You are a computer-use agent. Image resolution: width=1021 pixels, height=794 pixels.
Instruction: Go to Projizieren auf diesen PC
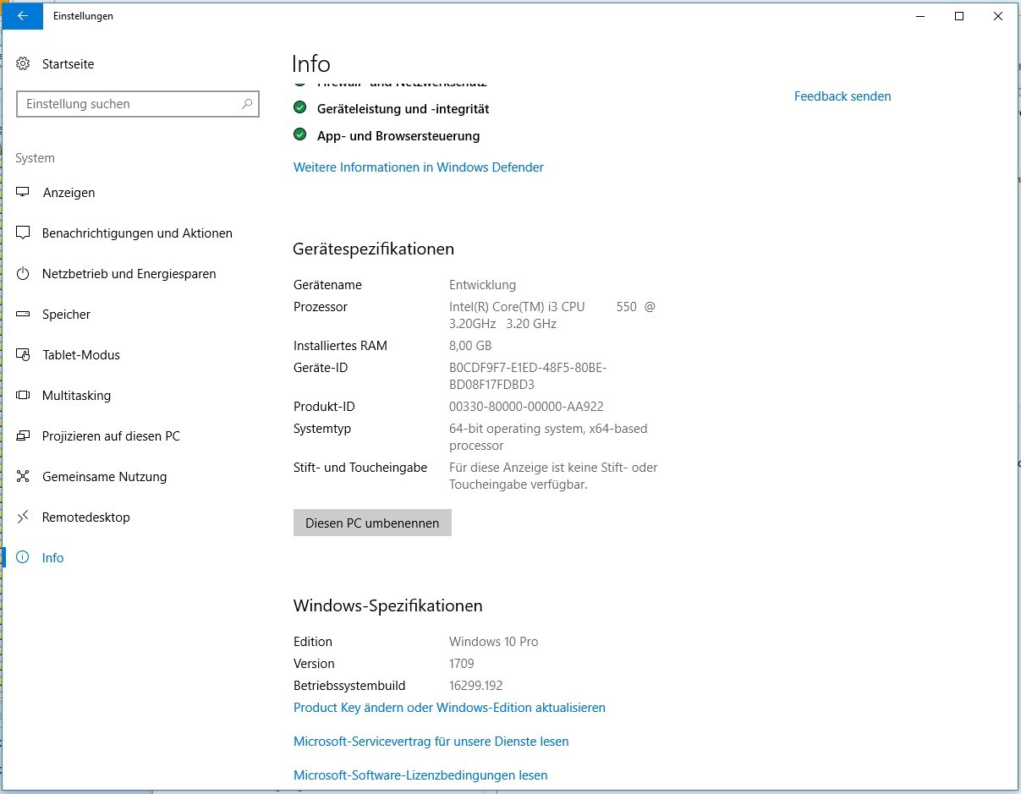click(x=111, y=436)
